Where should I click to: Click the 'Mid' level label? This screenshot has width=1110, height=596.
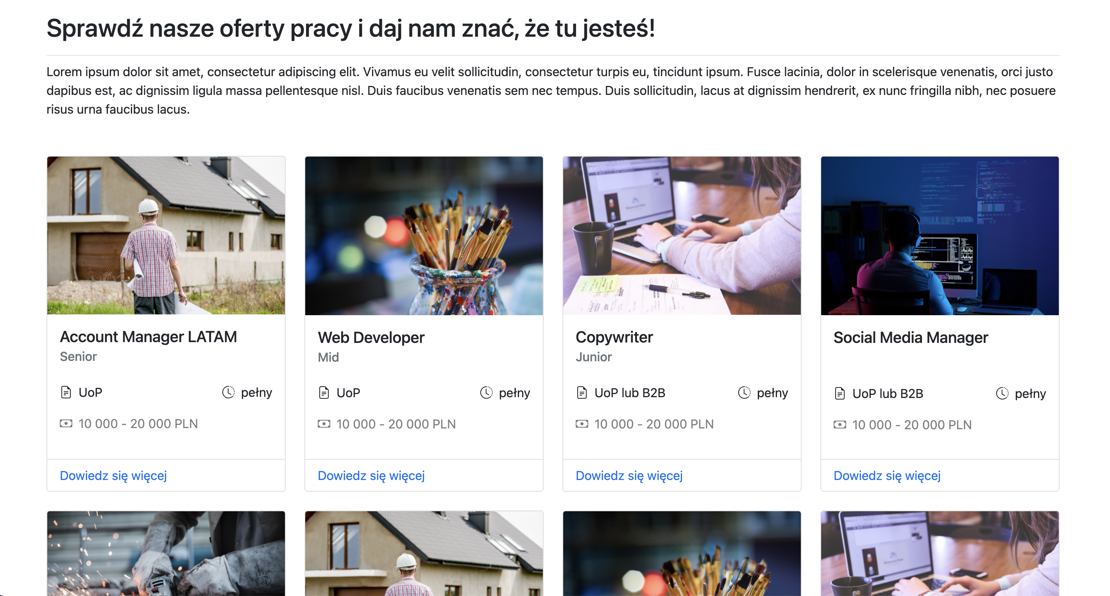(328, 357)
